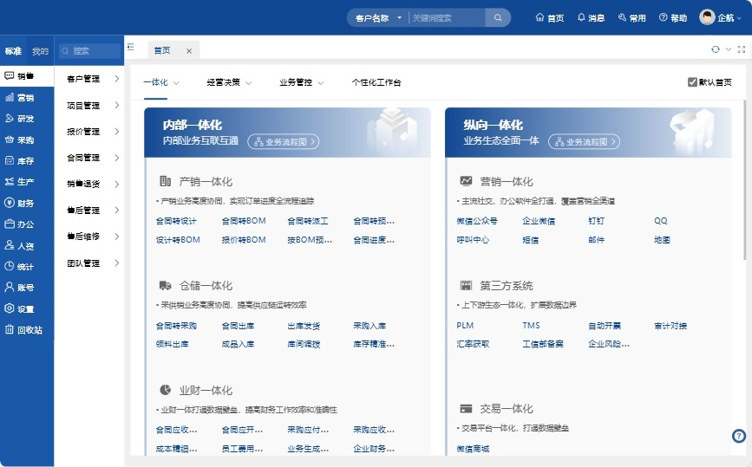Open 消息 notifications bell
Image resolution: width=752 pixels, height=467 pixels.
[591, 17]
